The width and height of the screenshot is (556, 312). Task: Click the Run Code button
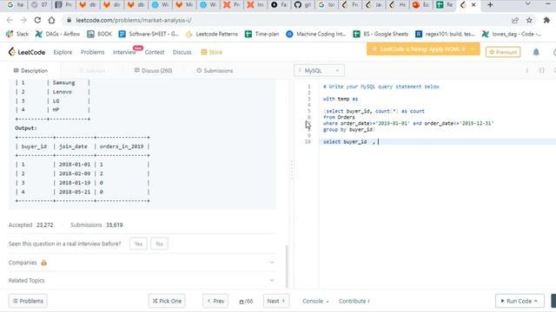(x=520, y=301)
